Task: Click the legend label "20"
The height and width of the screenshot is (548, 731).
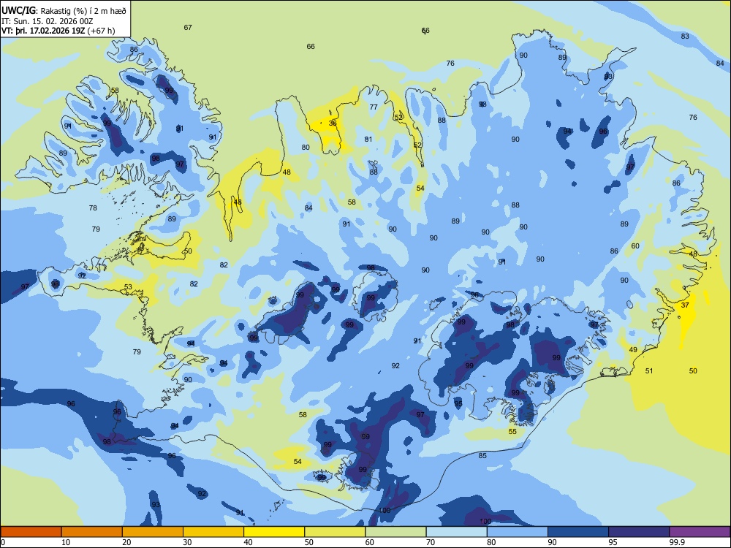Action: 126,542
